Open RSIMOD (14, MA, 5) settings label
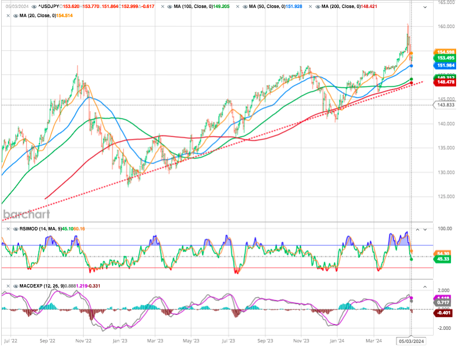This screenshot has height=347, width=459. pyautogui.click(x=39, y=229)
